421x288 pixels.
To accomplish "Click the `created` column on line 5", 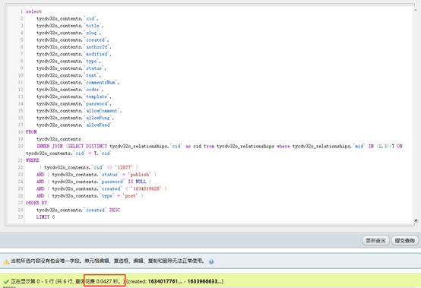I will point(96,40).
